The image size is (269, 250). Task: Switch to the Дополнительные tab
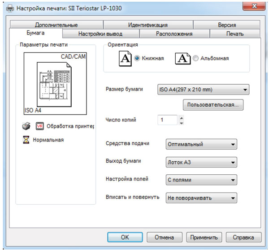(x=56, y=25)
